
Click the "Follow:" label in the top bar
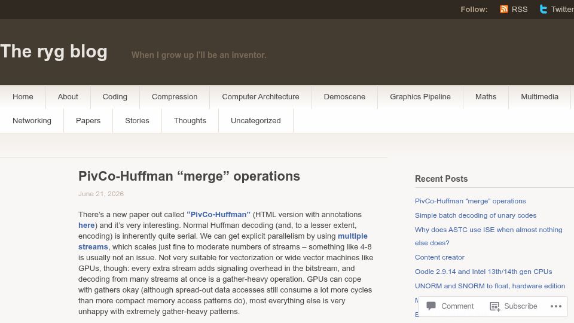(474, 9)
